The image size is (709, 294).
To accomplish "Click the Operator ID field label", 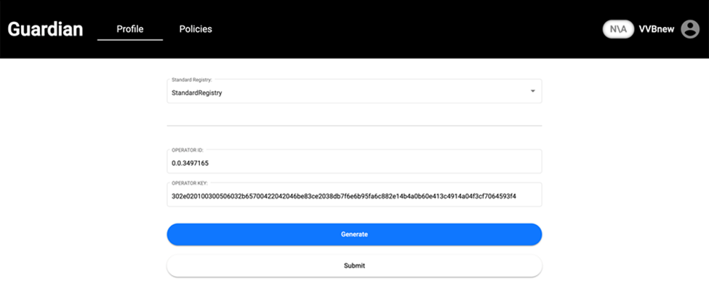I will click(187, 150).
